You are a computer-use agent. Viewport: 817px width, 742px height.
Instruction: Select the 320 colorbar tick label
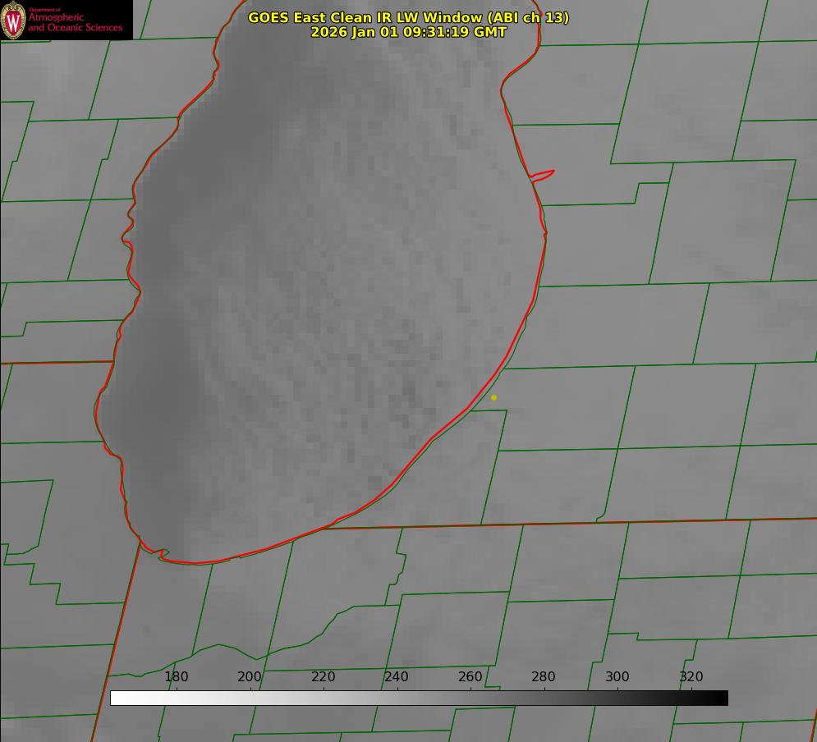(x=691, y=677)
